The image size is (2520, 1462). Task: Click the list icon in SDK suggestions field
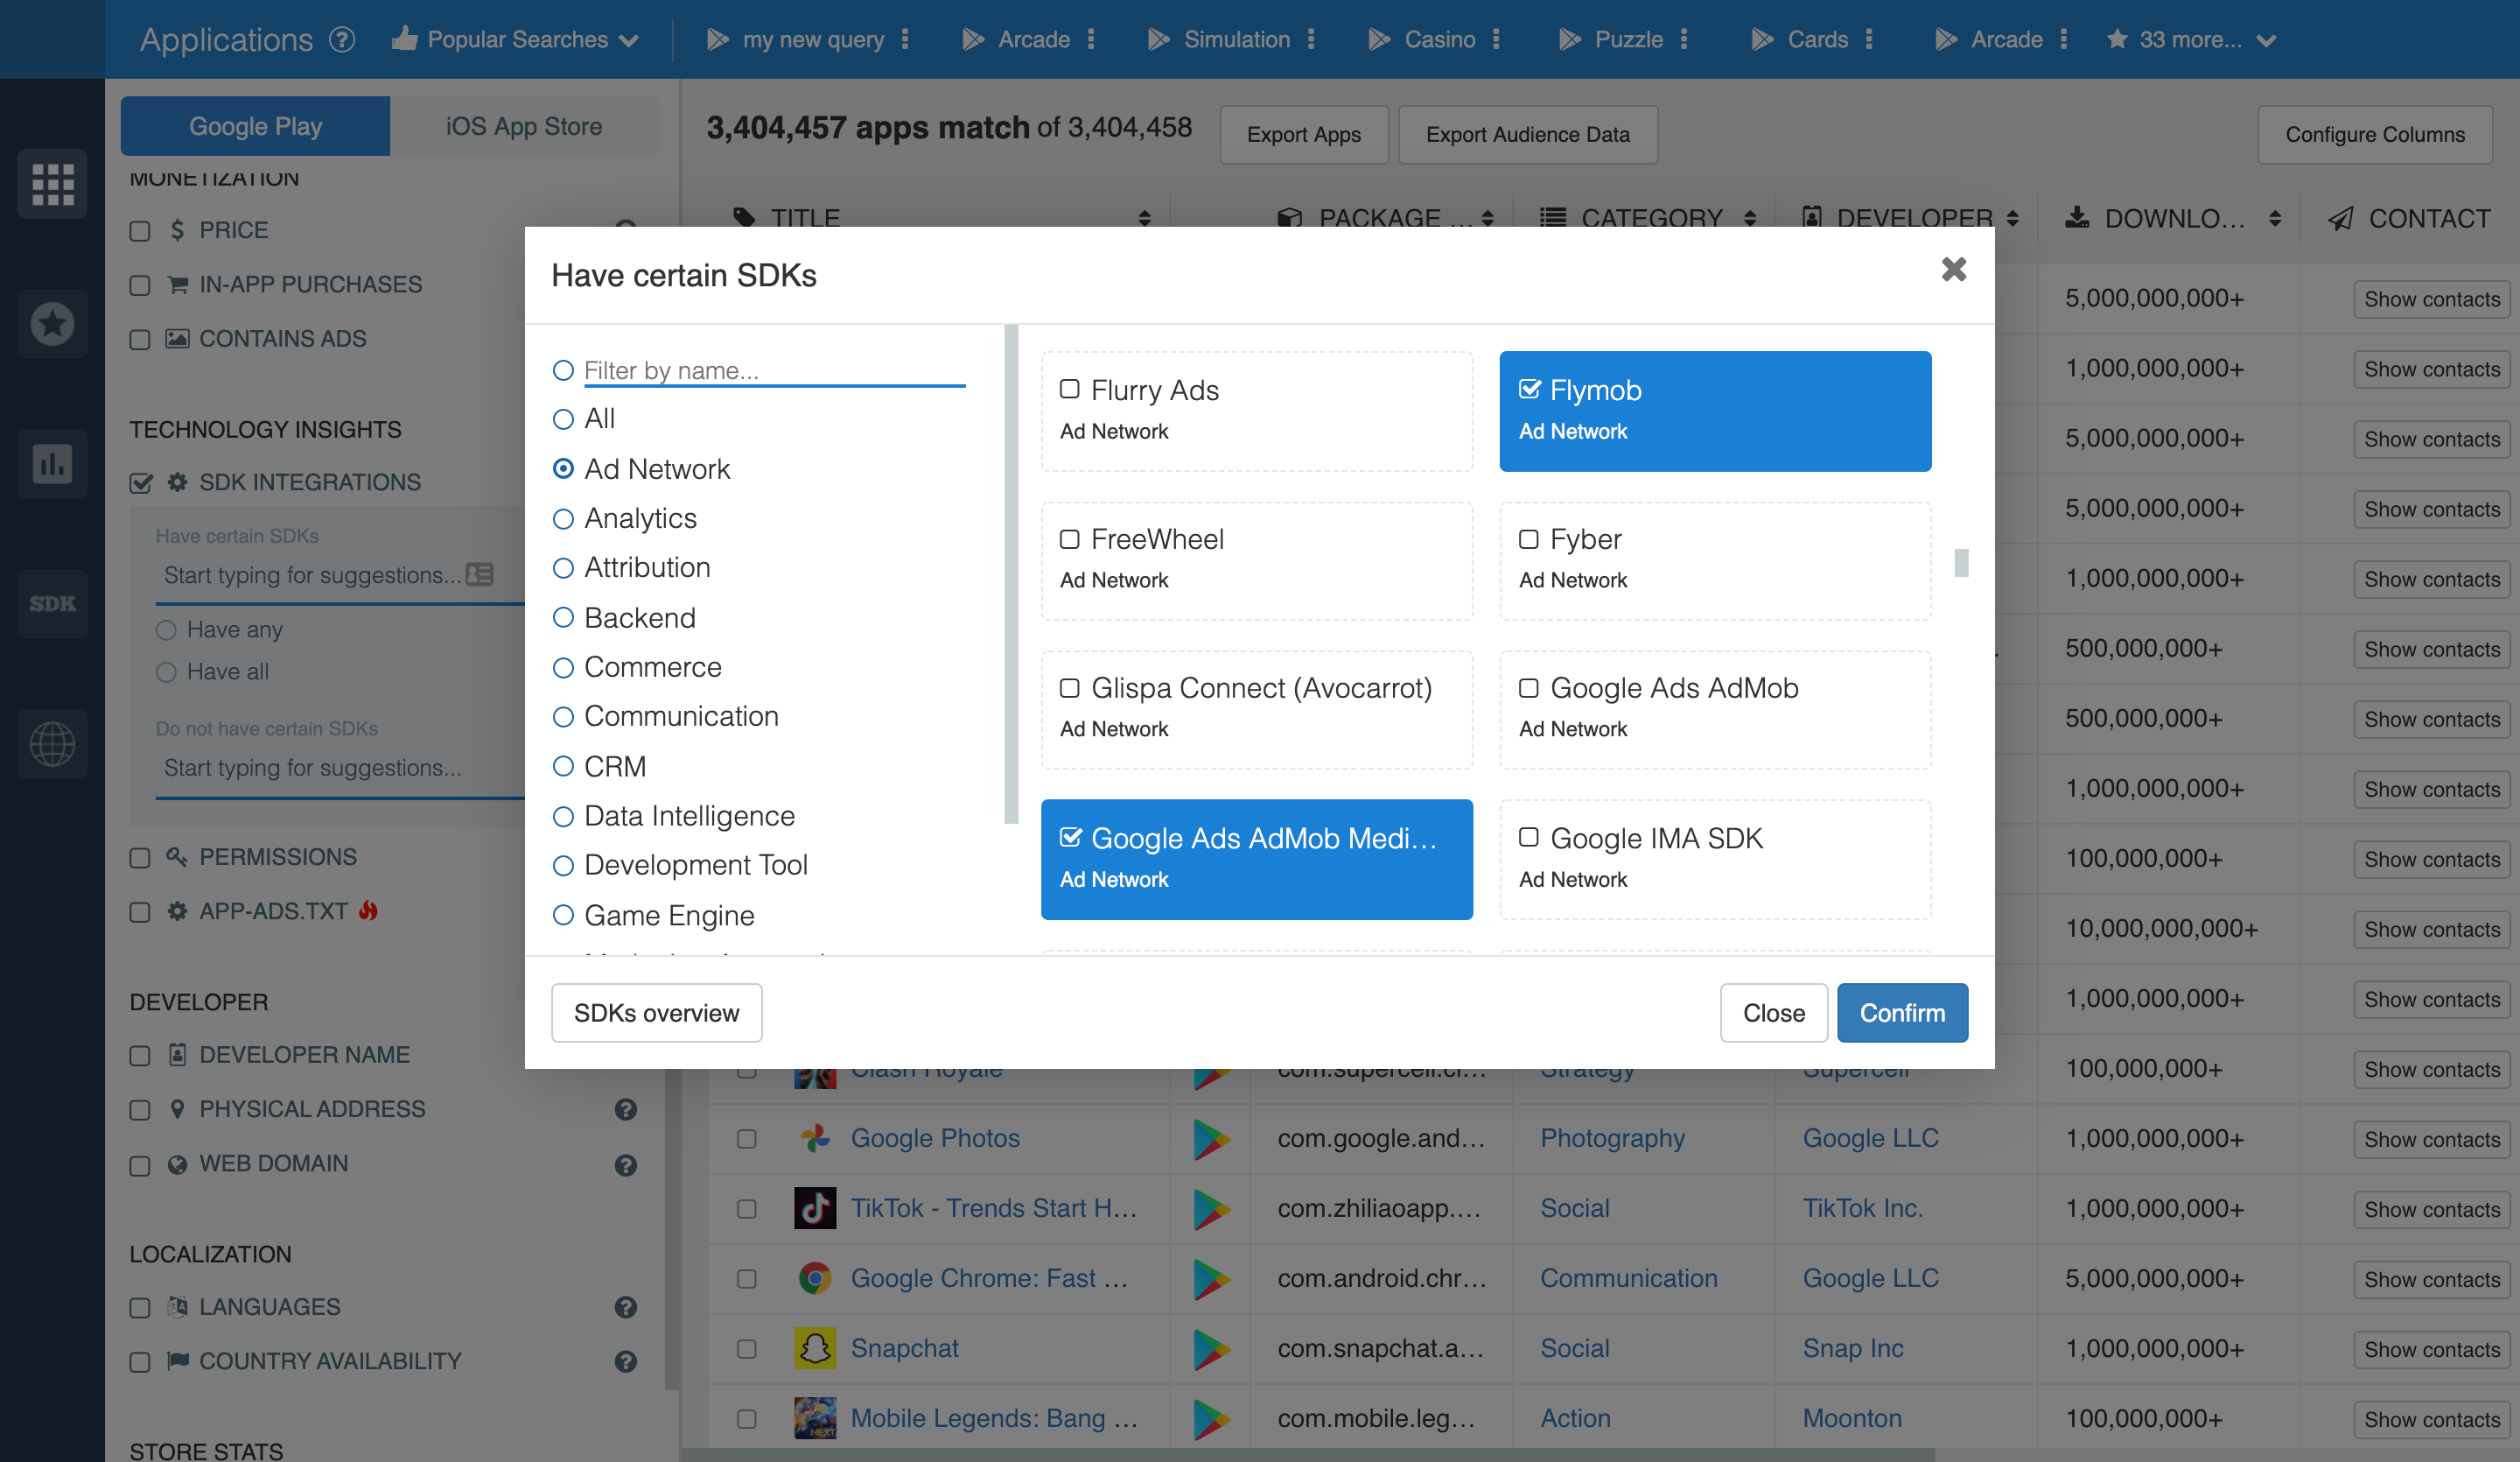click(x=480, y=574)
